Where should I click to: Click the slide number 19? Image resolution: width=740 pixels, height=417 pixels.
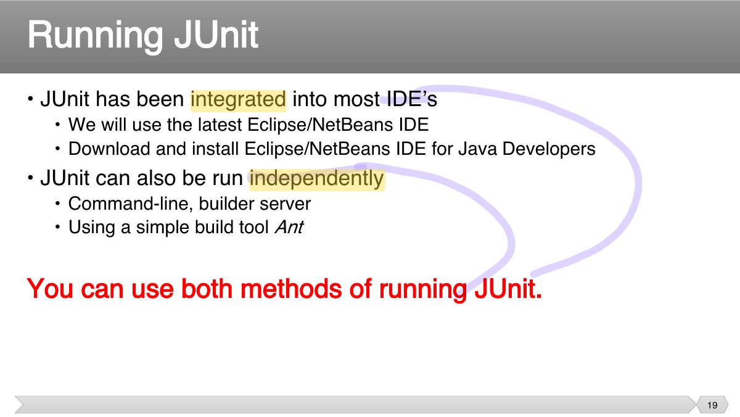(x=712, y=405)
